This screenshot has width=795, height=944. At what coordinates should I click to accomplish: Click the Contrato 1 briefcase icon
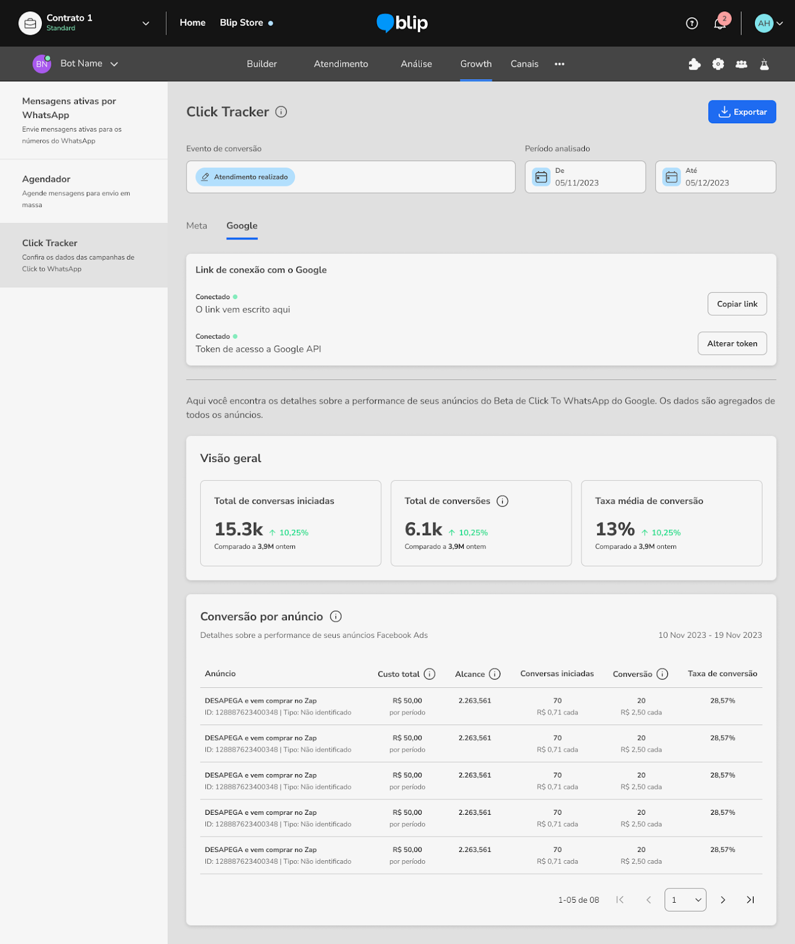(30, 23)
